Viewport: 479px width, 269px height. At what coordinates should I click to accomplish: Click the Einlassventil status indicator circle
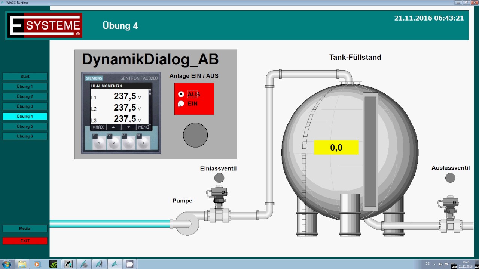(x=219, y=178)
